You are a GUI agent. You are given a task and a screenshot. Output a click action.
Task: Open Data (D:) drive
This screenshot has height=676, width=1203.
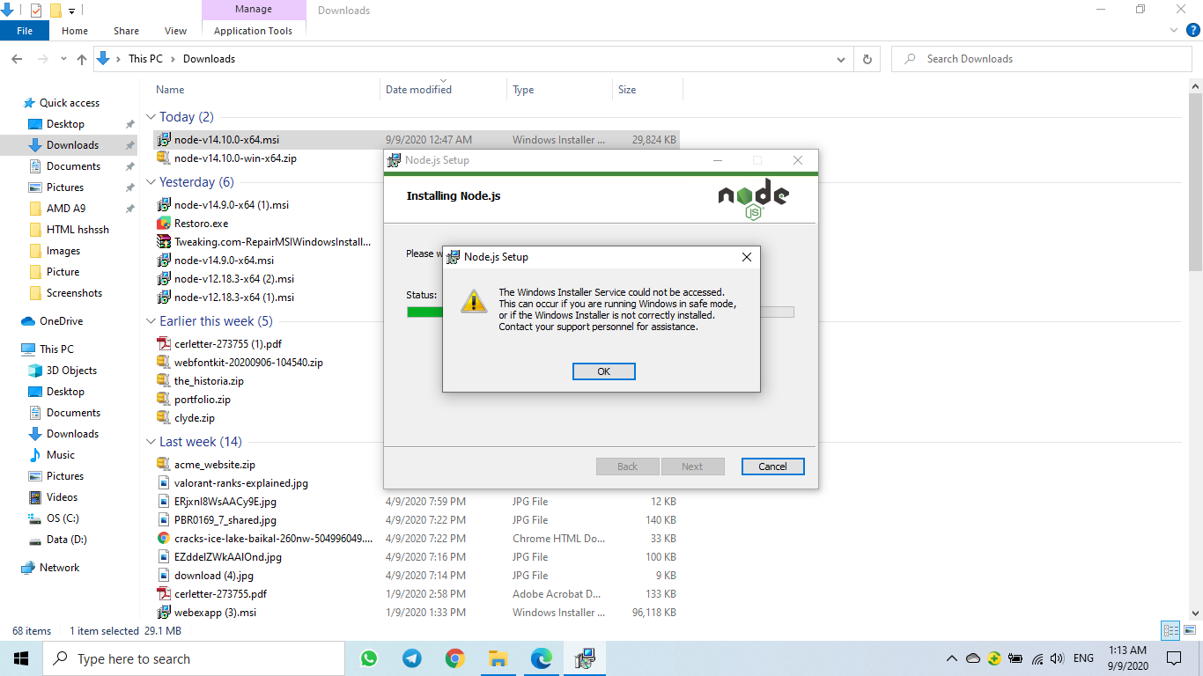pyautogui.click(x=66, y=540)
